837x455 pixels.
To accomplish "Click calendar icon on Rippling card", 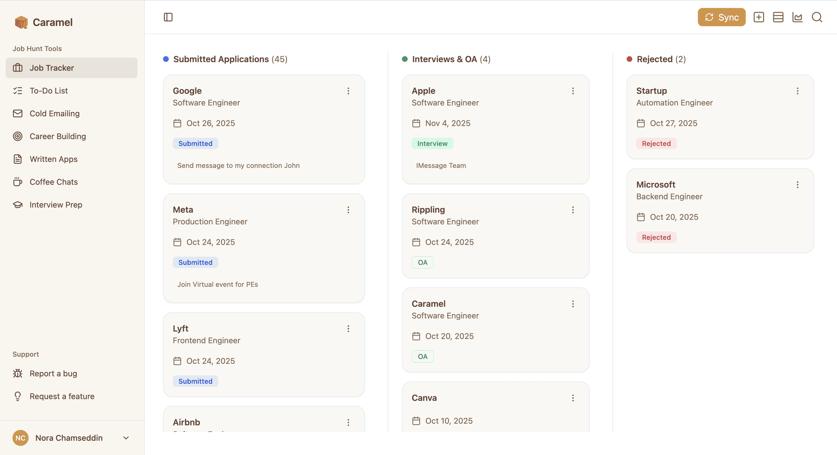I will click(x=416, y=242).
